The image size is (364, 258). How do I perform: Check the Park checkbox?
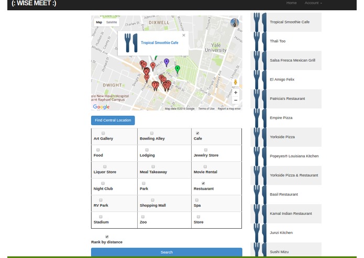(x=144, y=183)
